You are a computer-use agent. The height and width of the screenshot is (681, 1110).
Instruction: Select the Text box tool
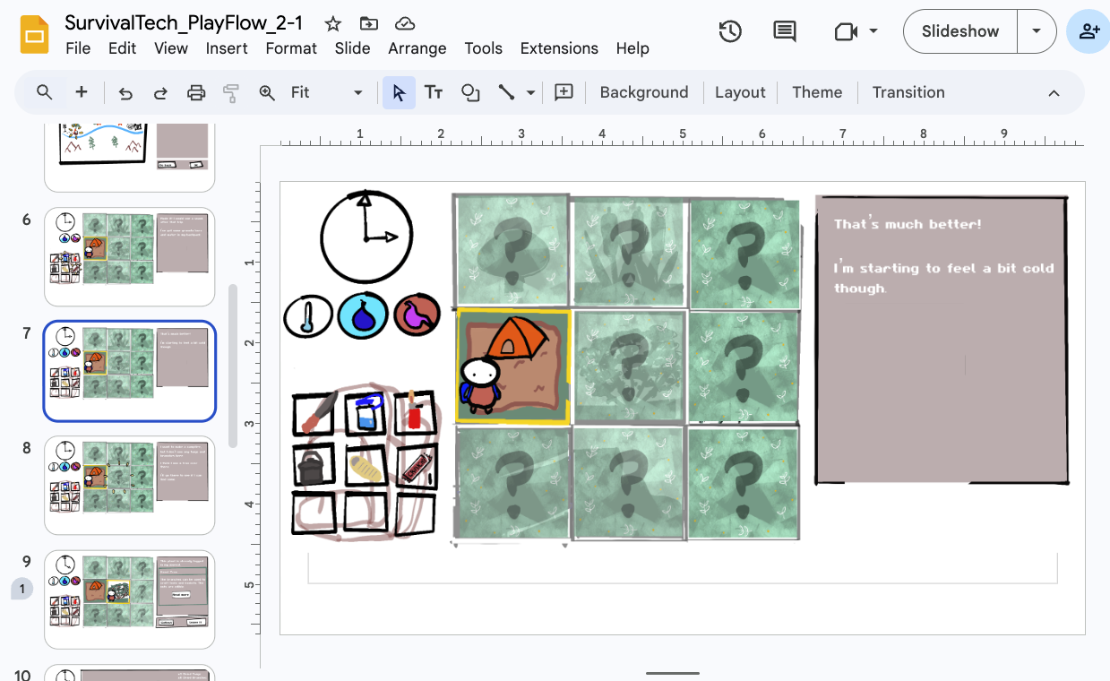click(x=434, y=92)
